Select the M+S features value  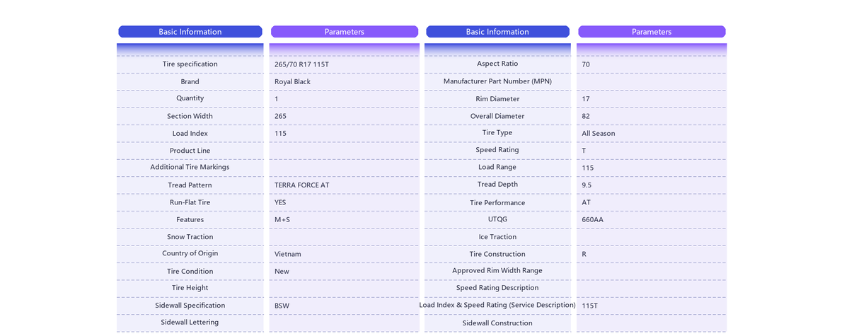[282, 220]
